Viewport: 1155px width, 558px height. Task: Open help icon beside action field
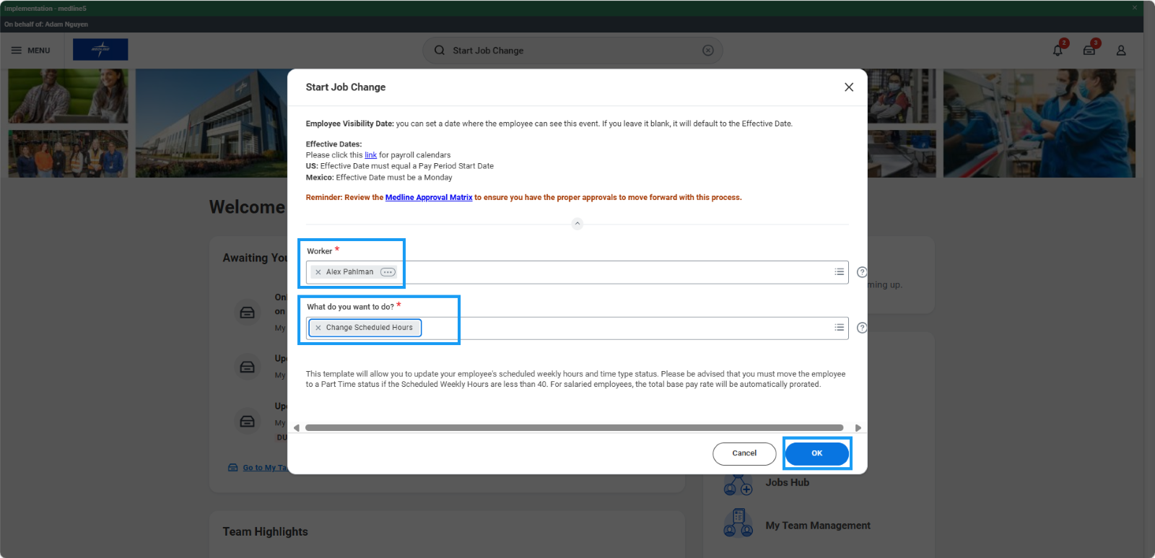tap(861, 328)
